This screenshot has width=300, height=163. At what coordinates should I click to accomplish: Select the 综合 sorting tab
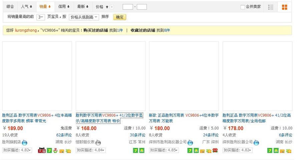click(10, 7)
